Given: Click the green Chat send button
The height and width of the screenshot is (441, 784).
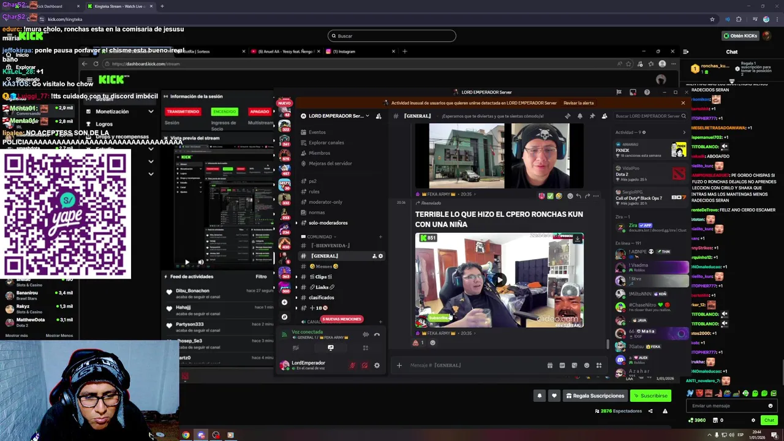Looking at the screenshot, I should click(x=769, y=420).
